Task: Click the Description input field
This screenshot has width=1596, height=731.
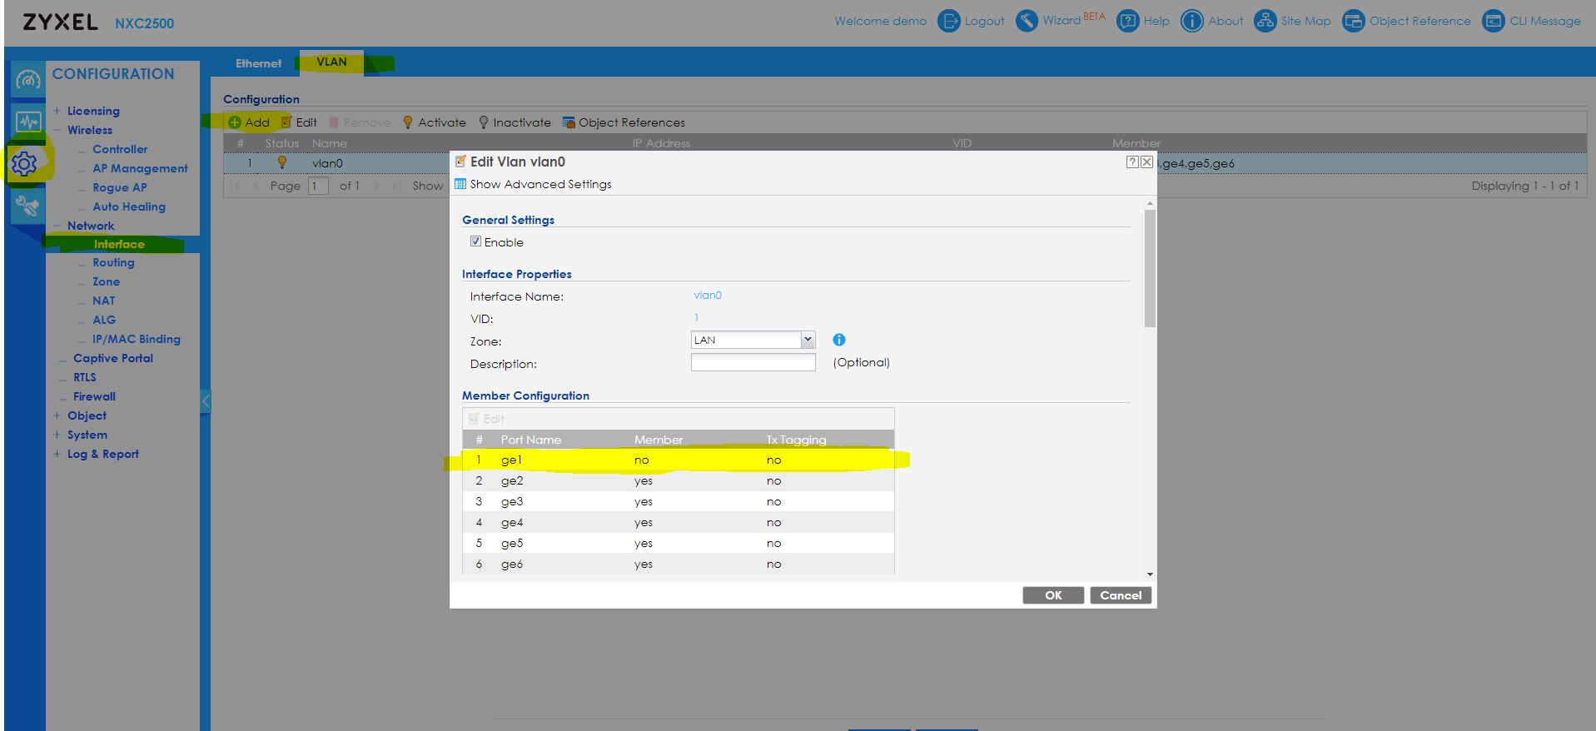Action: coord(753,363)
